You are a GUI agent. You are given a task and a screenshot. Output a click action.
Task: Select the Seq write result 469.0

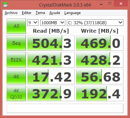pyautogui.click(x=100, y=43)
